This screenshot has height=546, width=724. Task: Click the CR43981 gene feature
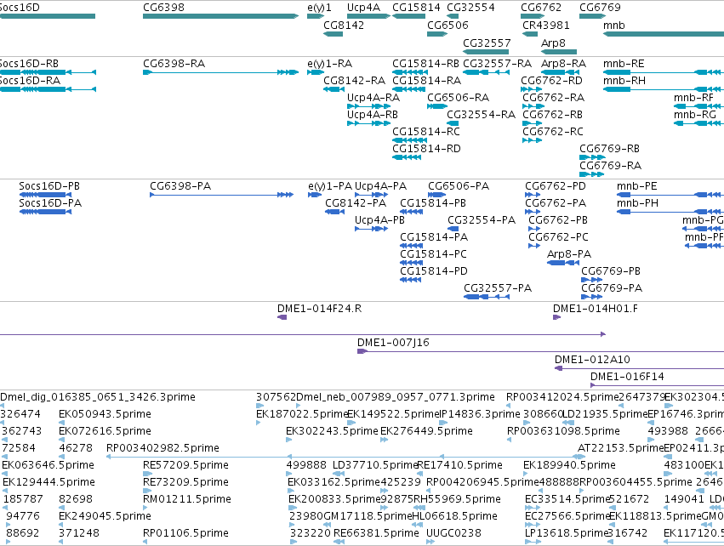[x=530, y=34]
